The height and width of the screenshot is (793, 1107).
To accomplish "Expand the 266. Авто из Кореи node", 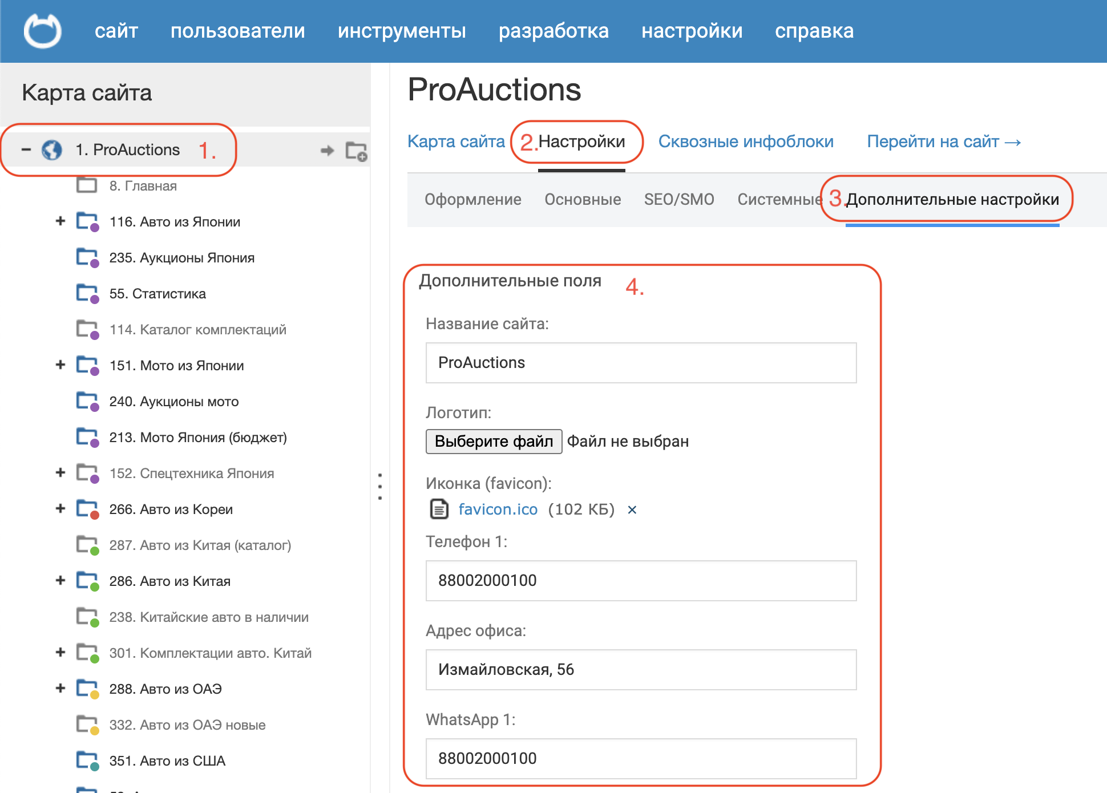I will (x=60, y=508).
